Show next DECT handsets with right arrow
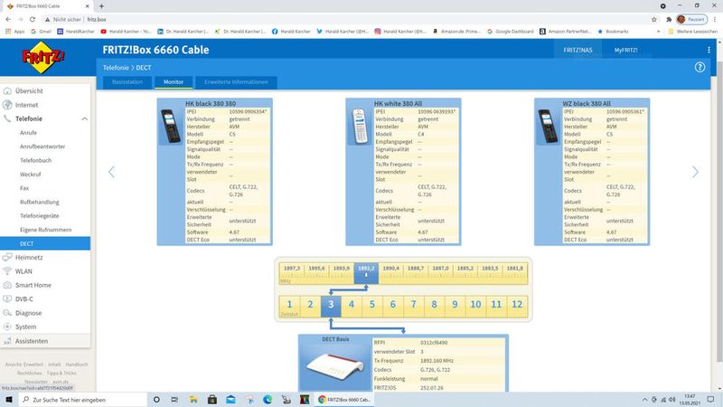723x407 pixels. tap(695, 172)
